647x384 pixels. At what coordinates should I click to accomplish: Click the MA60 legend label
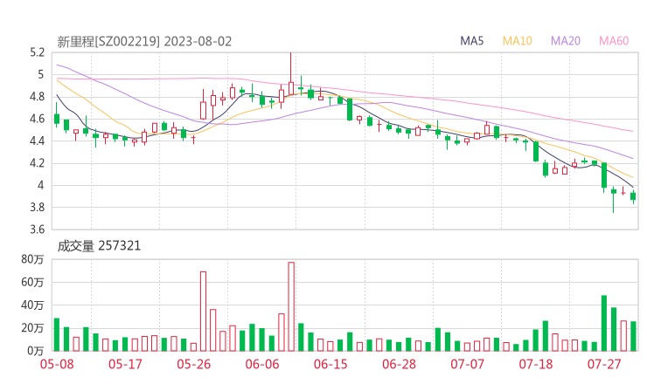(614, 41)
